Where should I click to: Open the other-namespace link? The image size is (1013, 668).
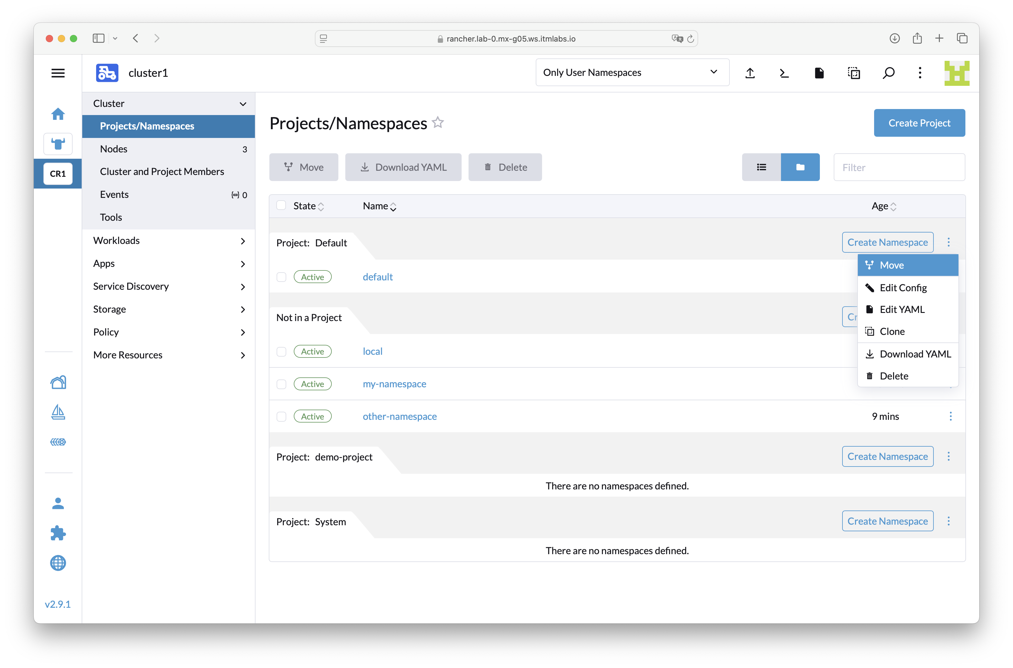399,416
